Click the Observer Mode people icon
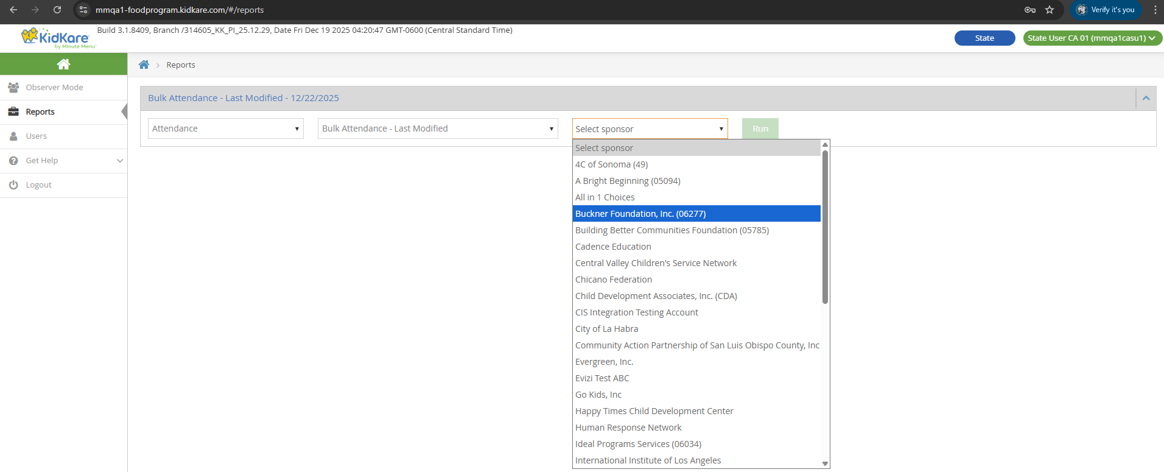The width and height of the screenshot is (1164, 472). (x=13, y=88)
